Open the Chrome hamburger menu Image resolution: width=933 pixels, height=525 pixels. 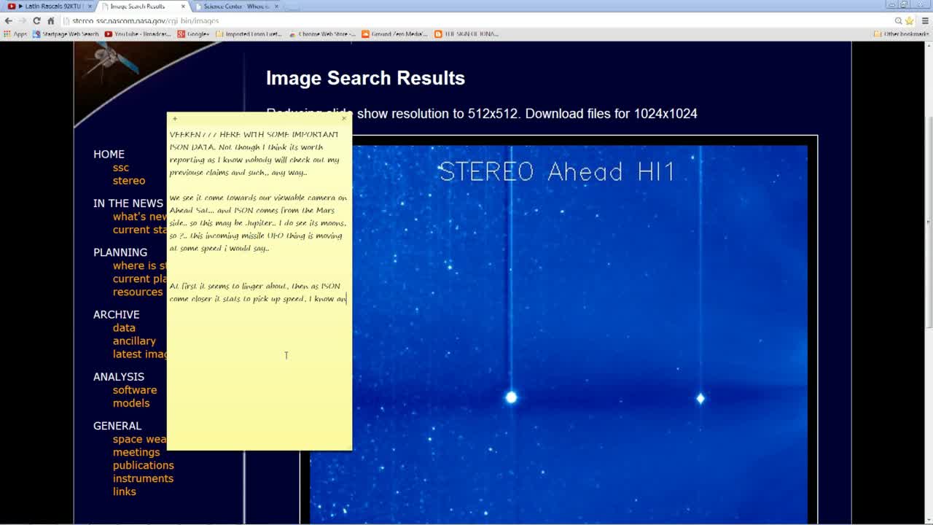coord(925,20)
